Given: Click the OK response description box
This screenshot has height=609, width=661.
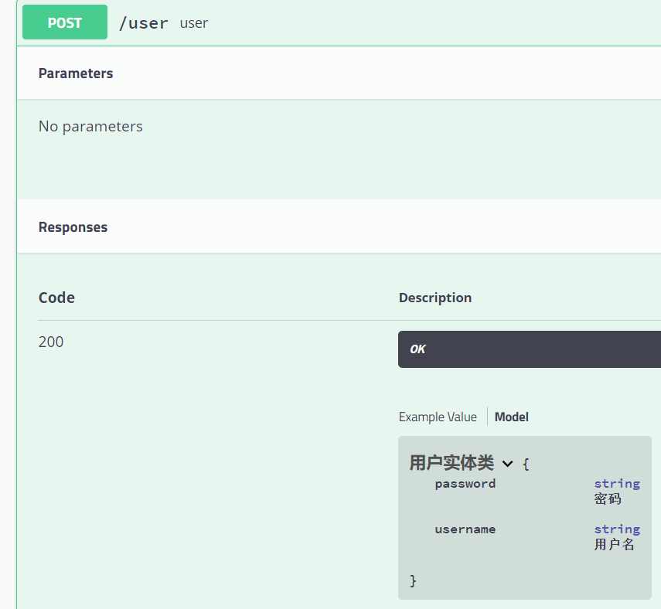Looking at the screenshot, I should click(530, 349).
